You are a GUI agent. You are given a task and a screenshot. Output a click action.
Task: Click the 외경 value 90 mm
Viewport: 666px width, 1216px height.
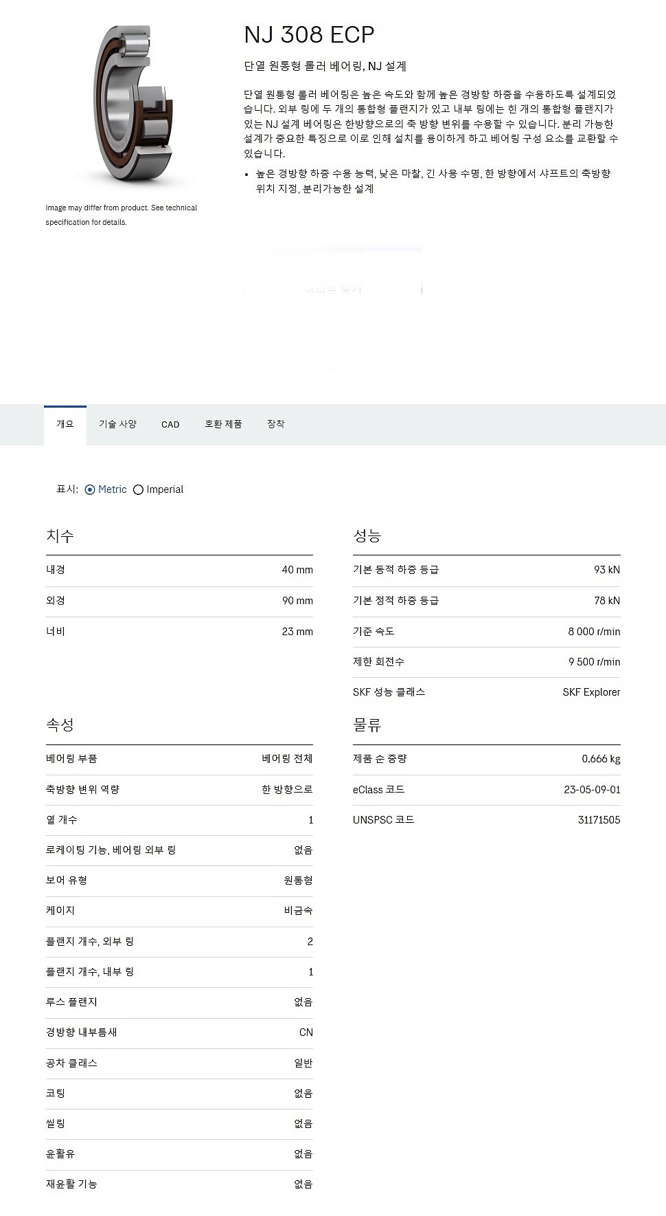tap(297, 601)
